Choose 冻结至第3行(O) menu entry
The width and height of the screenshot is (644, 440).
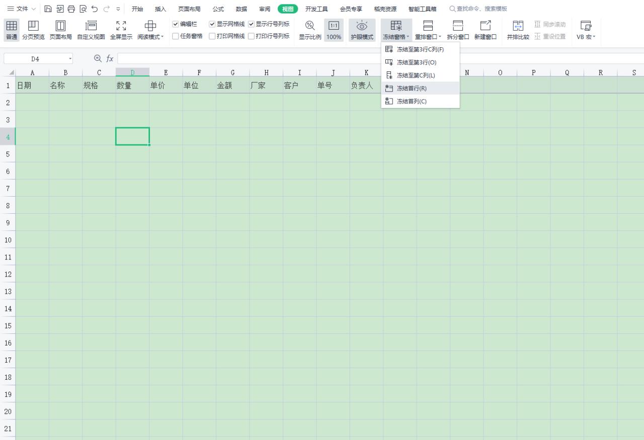coord(421,62)
